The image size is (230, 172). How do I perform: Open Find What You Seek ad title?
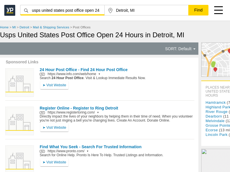coord(91,147)
